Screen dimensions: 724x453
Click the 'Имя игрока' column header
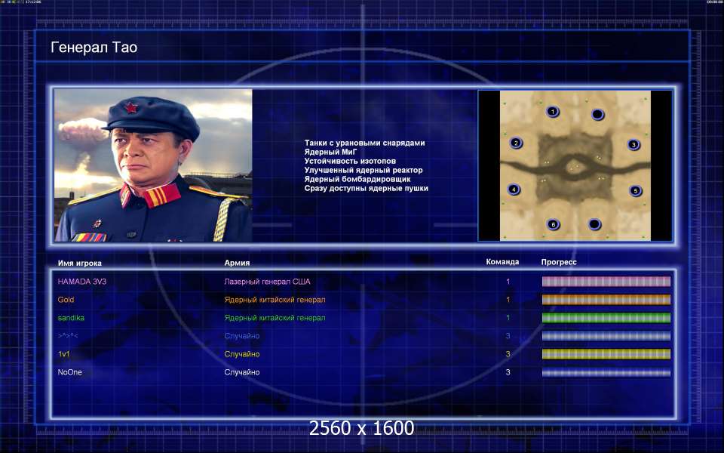[x=79, y=263]
